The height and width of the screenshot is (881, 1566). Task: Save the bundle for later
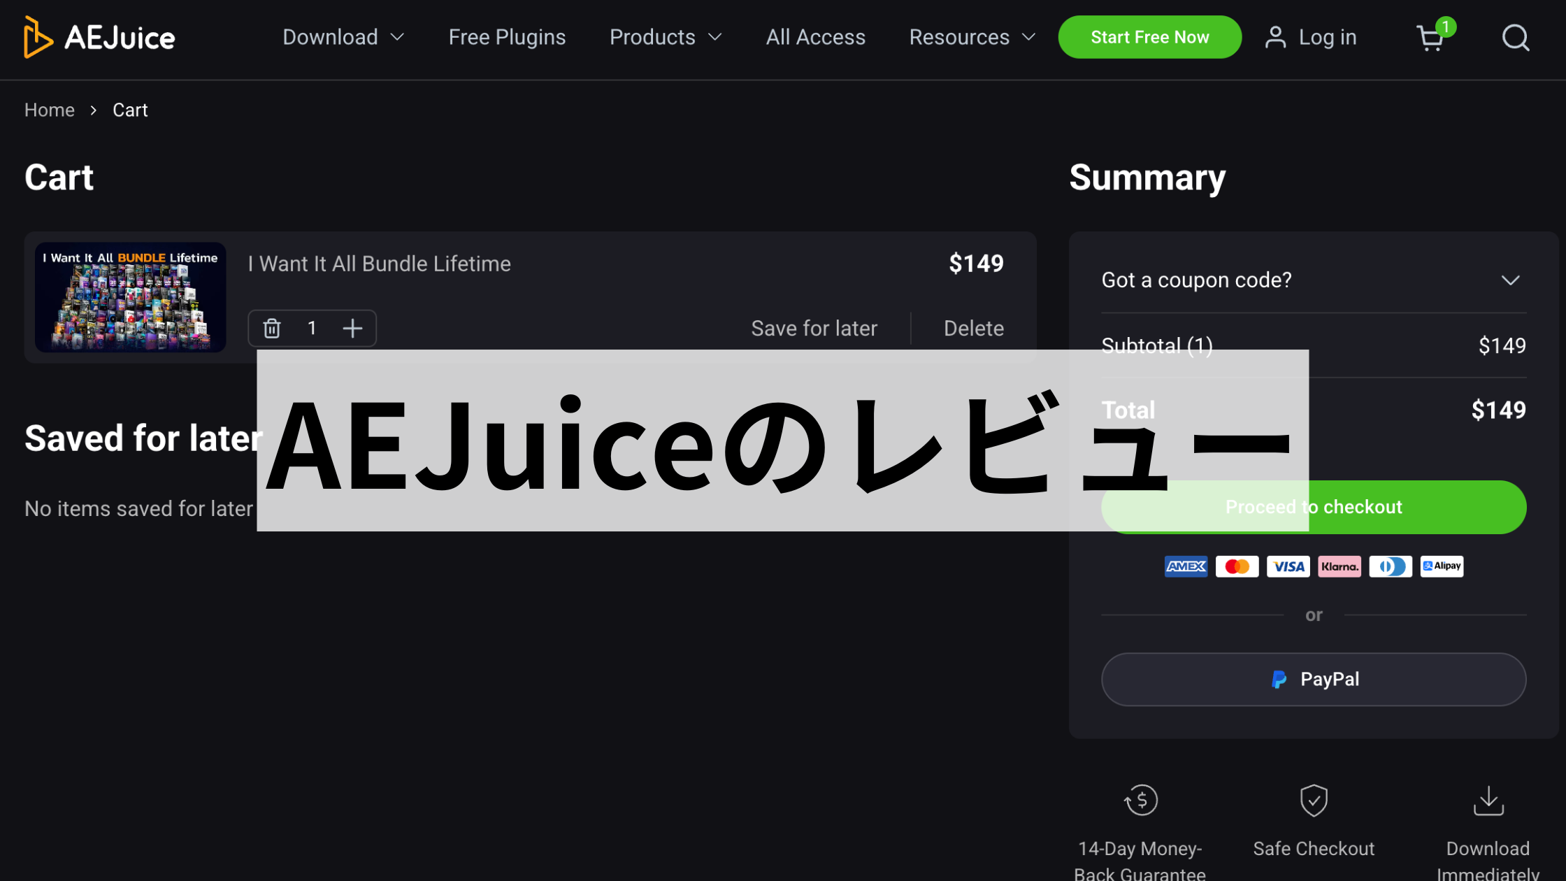coord(814,328)
